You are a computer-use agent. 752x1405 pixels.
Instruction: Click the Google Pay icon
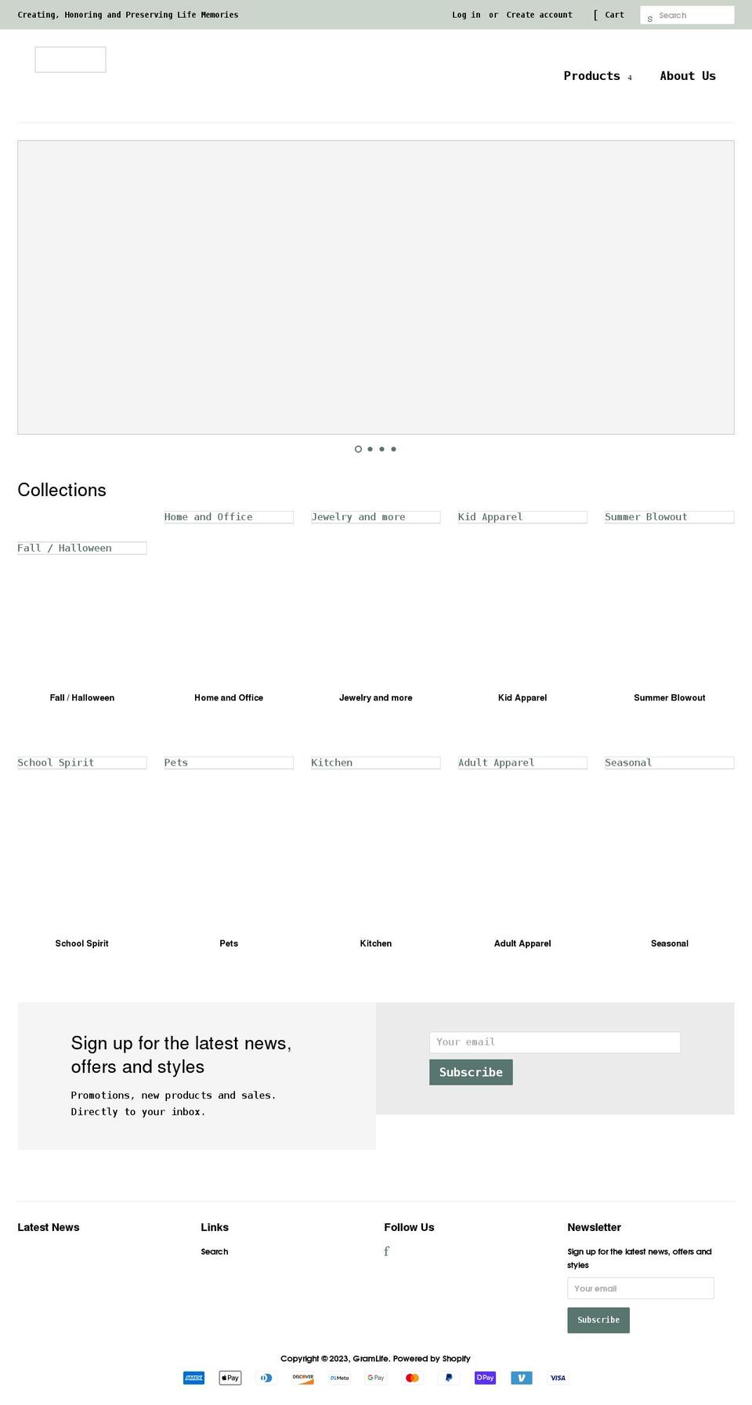pyautogui.click(x=375, y=1378)
